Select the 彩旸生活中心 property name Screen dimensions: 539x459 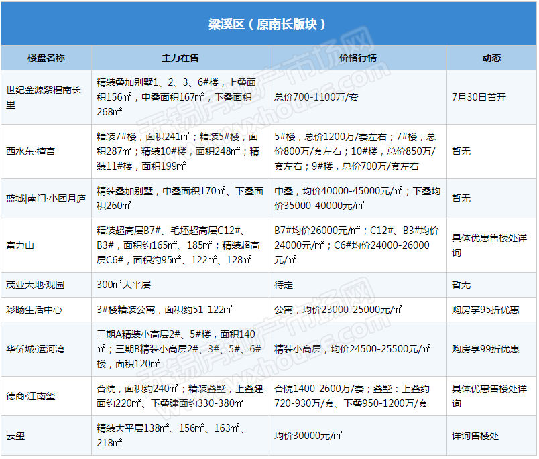pyautogui.click(x=35, y=310)
